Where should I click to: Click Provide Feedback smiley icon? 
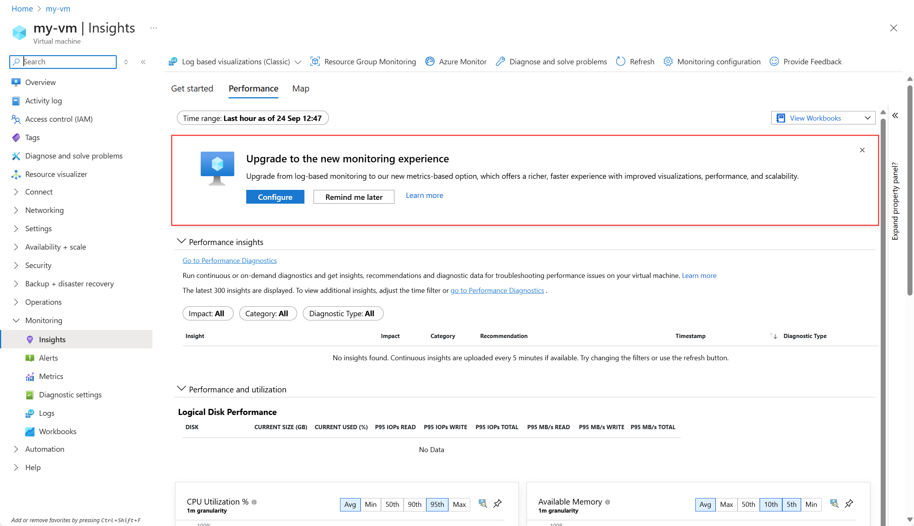click(x=774, y=62)
